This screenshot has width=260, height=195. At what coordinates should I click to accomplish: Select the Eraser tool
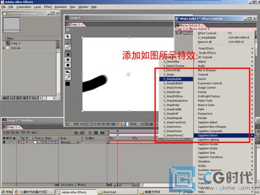[68, 47]
